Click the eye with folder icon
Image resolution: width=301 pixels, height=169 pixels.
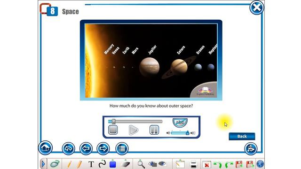pyautogui.click(x=152, y=164)
